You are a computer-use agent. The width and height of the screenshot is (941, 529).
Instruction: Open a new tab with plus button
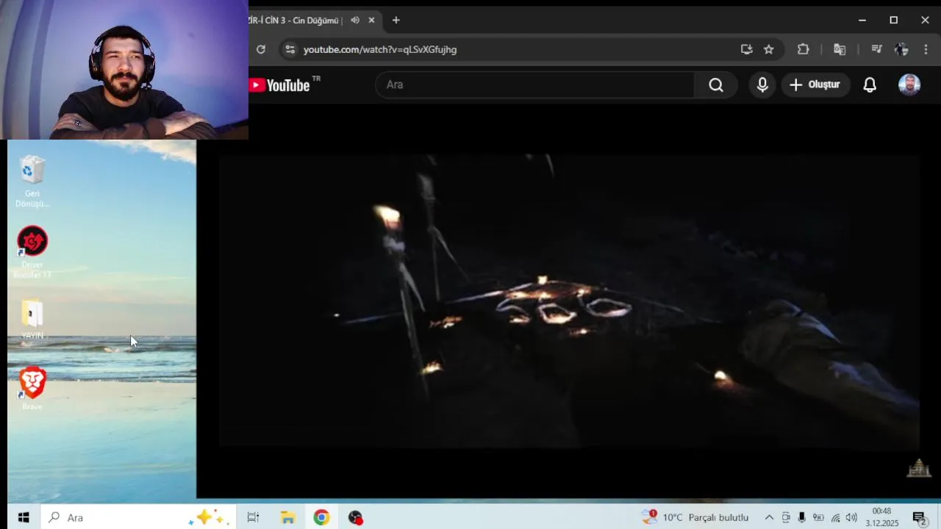point(396,20)
